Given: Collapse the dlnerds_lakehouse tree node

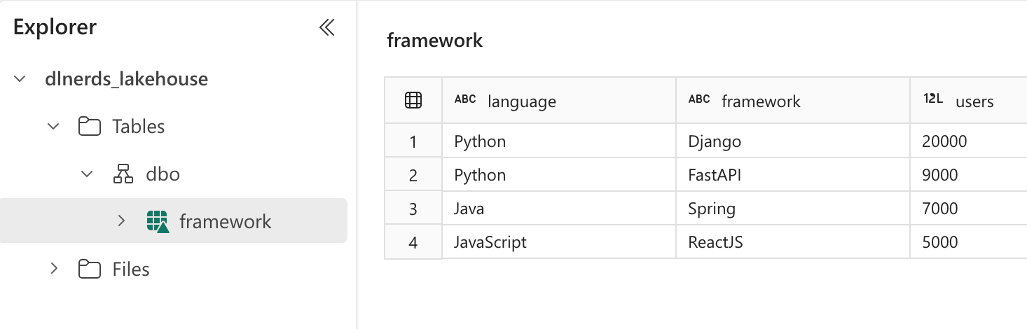Looking at the screenshot, I should click(x=20, y=79).
